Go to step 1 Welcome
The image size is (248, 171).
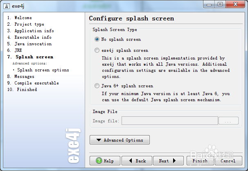[x=20, y=18]
